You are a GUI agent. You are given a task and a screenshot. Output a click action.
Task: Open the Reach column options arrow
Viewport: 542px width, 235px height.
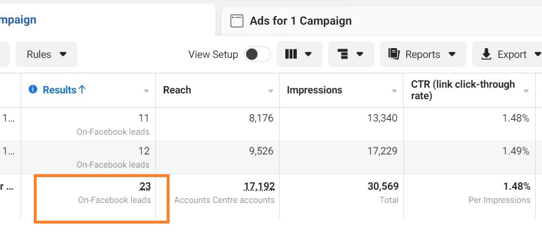270,91
